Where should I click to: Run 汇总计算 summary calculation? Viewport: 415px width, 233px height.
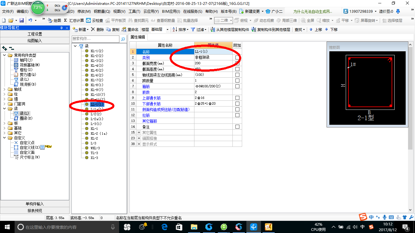point(74,20)
